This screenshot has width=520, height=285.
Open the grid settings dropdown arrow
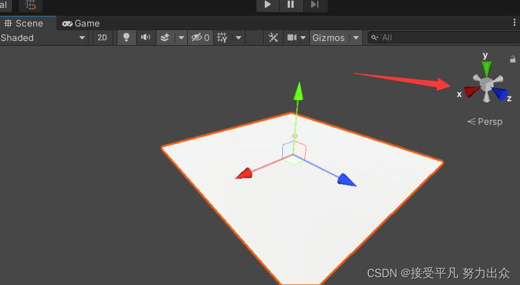coord(238,37)
